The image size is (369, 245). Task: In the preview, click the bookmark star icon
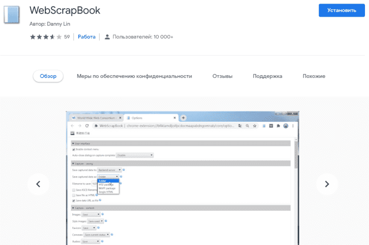point(255,126)
